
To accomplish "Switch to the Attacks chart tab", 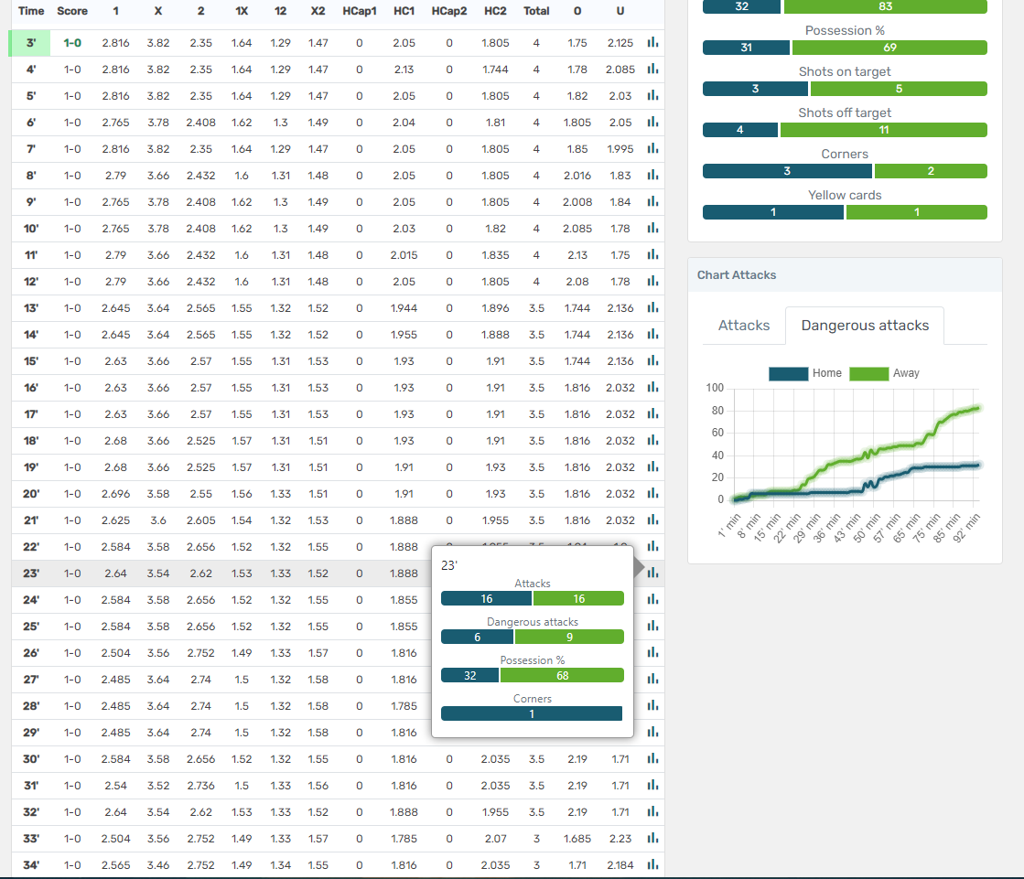I will pyautogui.click(x=744, y=325).
